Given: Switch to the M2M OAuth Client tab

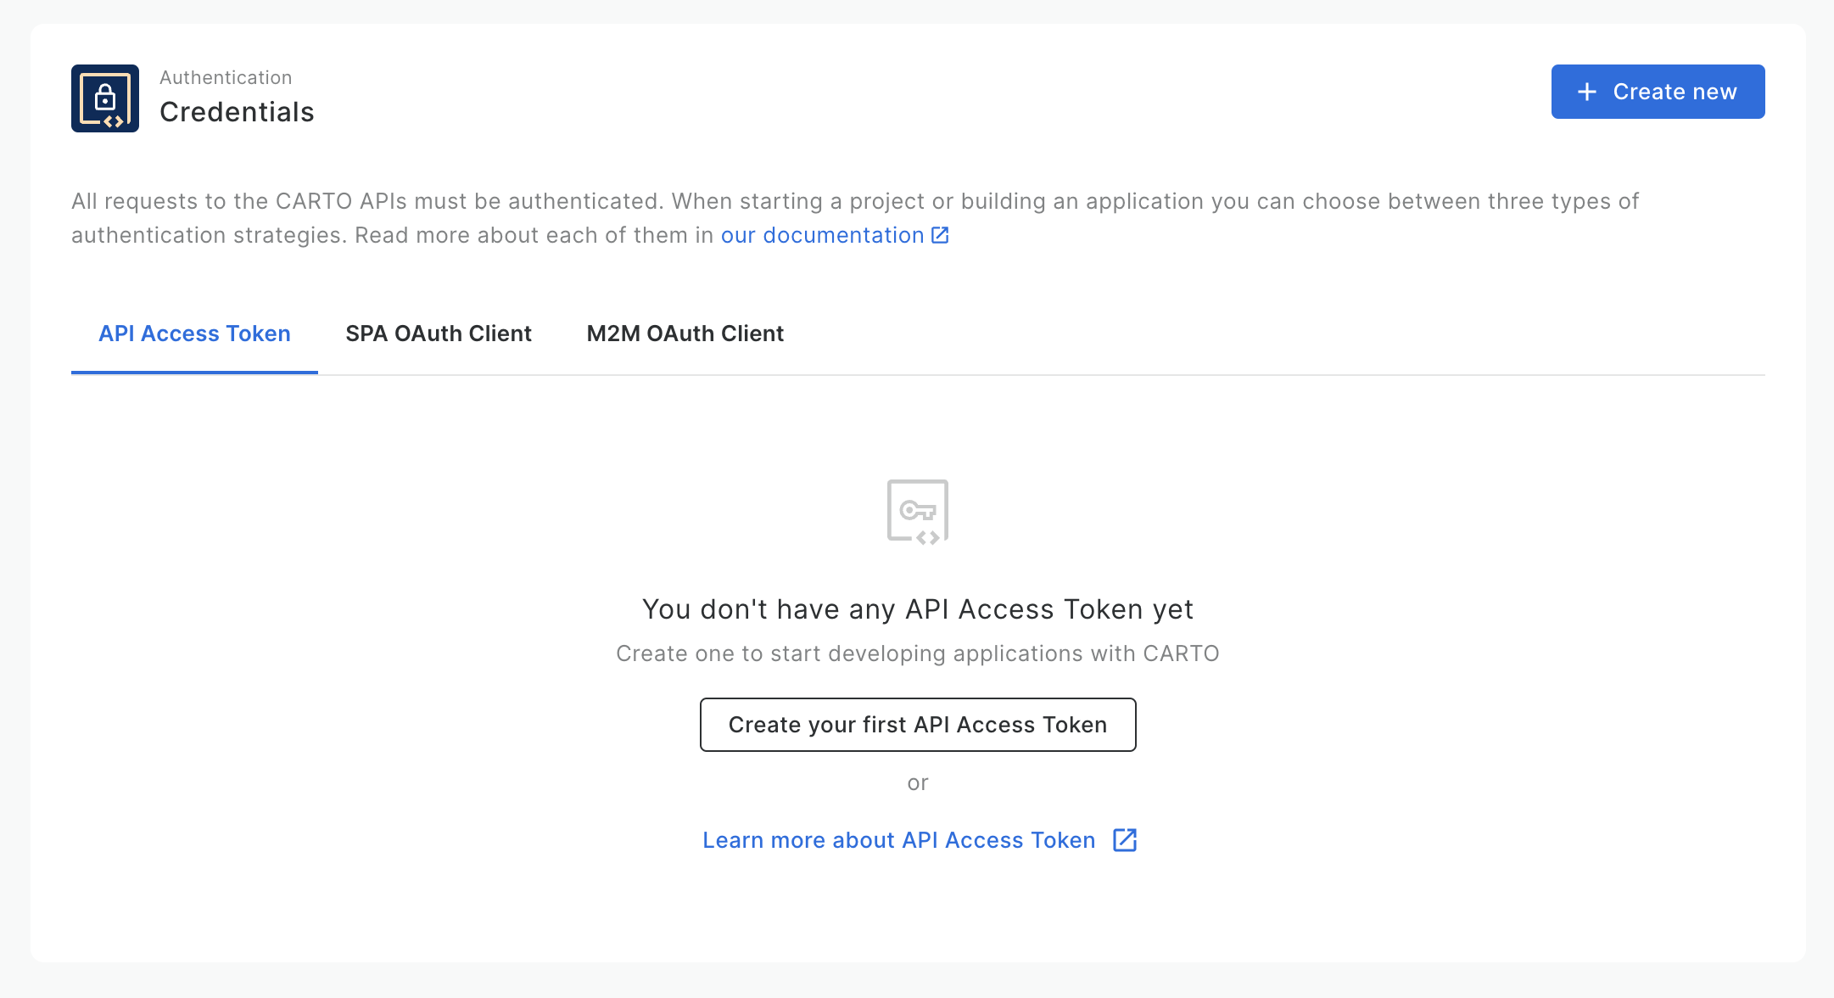Looking at the screenshot, I should 685,334.
